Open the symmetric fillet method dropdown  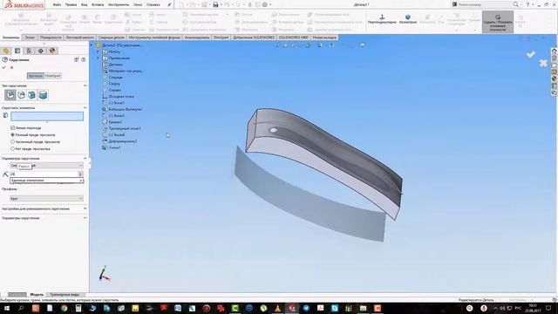pyautogui.click(x=46, y=166)
